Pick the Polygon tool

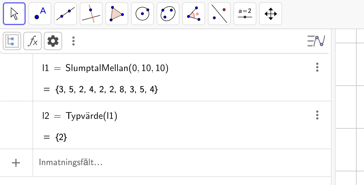pyautogui.click(x=117, y=14)
